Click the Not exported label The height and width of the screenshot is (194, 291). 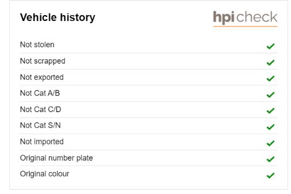42,78
